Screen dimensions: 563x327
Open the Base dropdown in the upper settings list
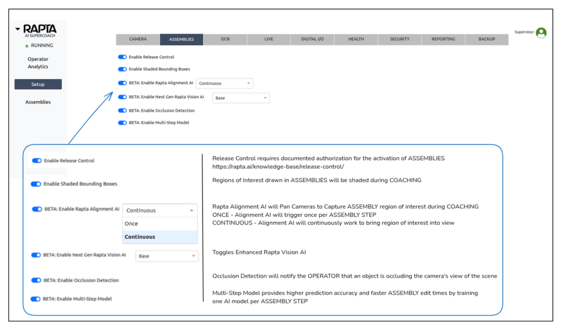241,98
